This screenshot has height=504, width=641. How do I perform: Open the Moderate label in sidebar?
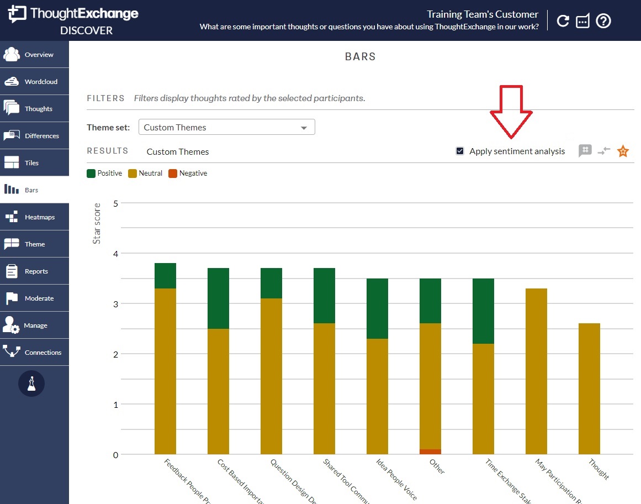(39, 298)
